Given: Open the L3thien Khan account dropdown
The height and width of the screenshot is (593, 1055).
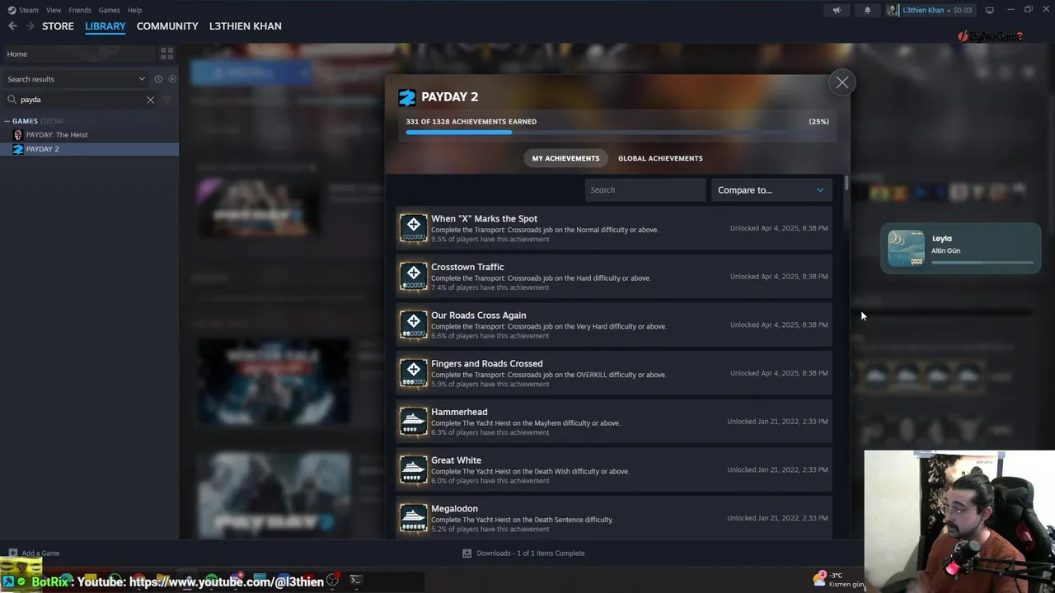Looking at the screenshot, I should [x=935, y=10].
